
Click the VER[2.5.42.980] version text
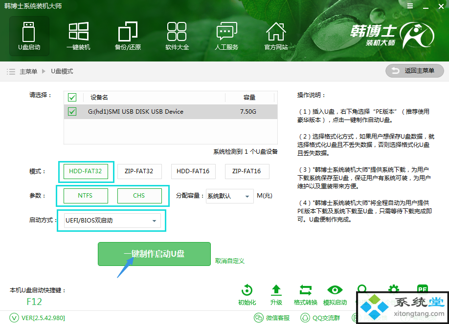click(43, 318)
